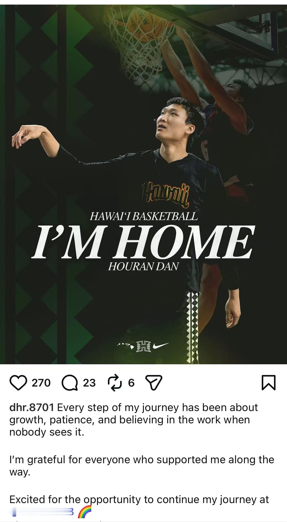The height and width of the screenshot is (522, 287).
Task: View the 23 comments count
Action: pyautogui.click(x=89, y=383)
